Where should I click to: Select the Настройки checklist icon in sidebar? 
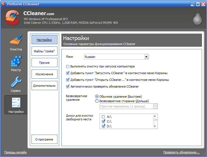(16, 104)
